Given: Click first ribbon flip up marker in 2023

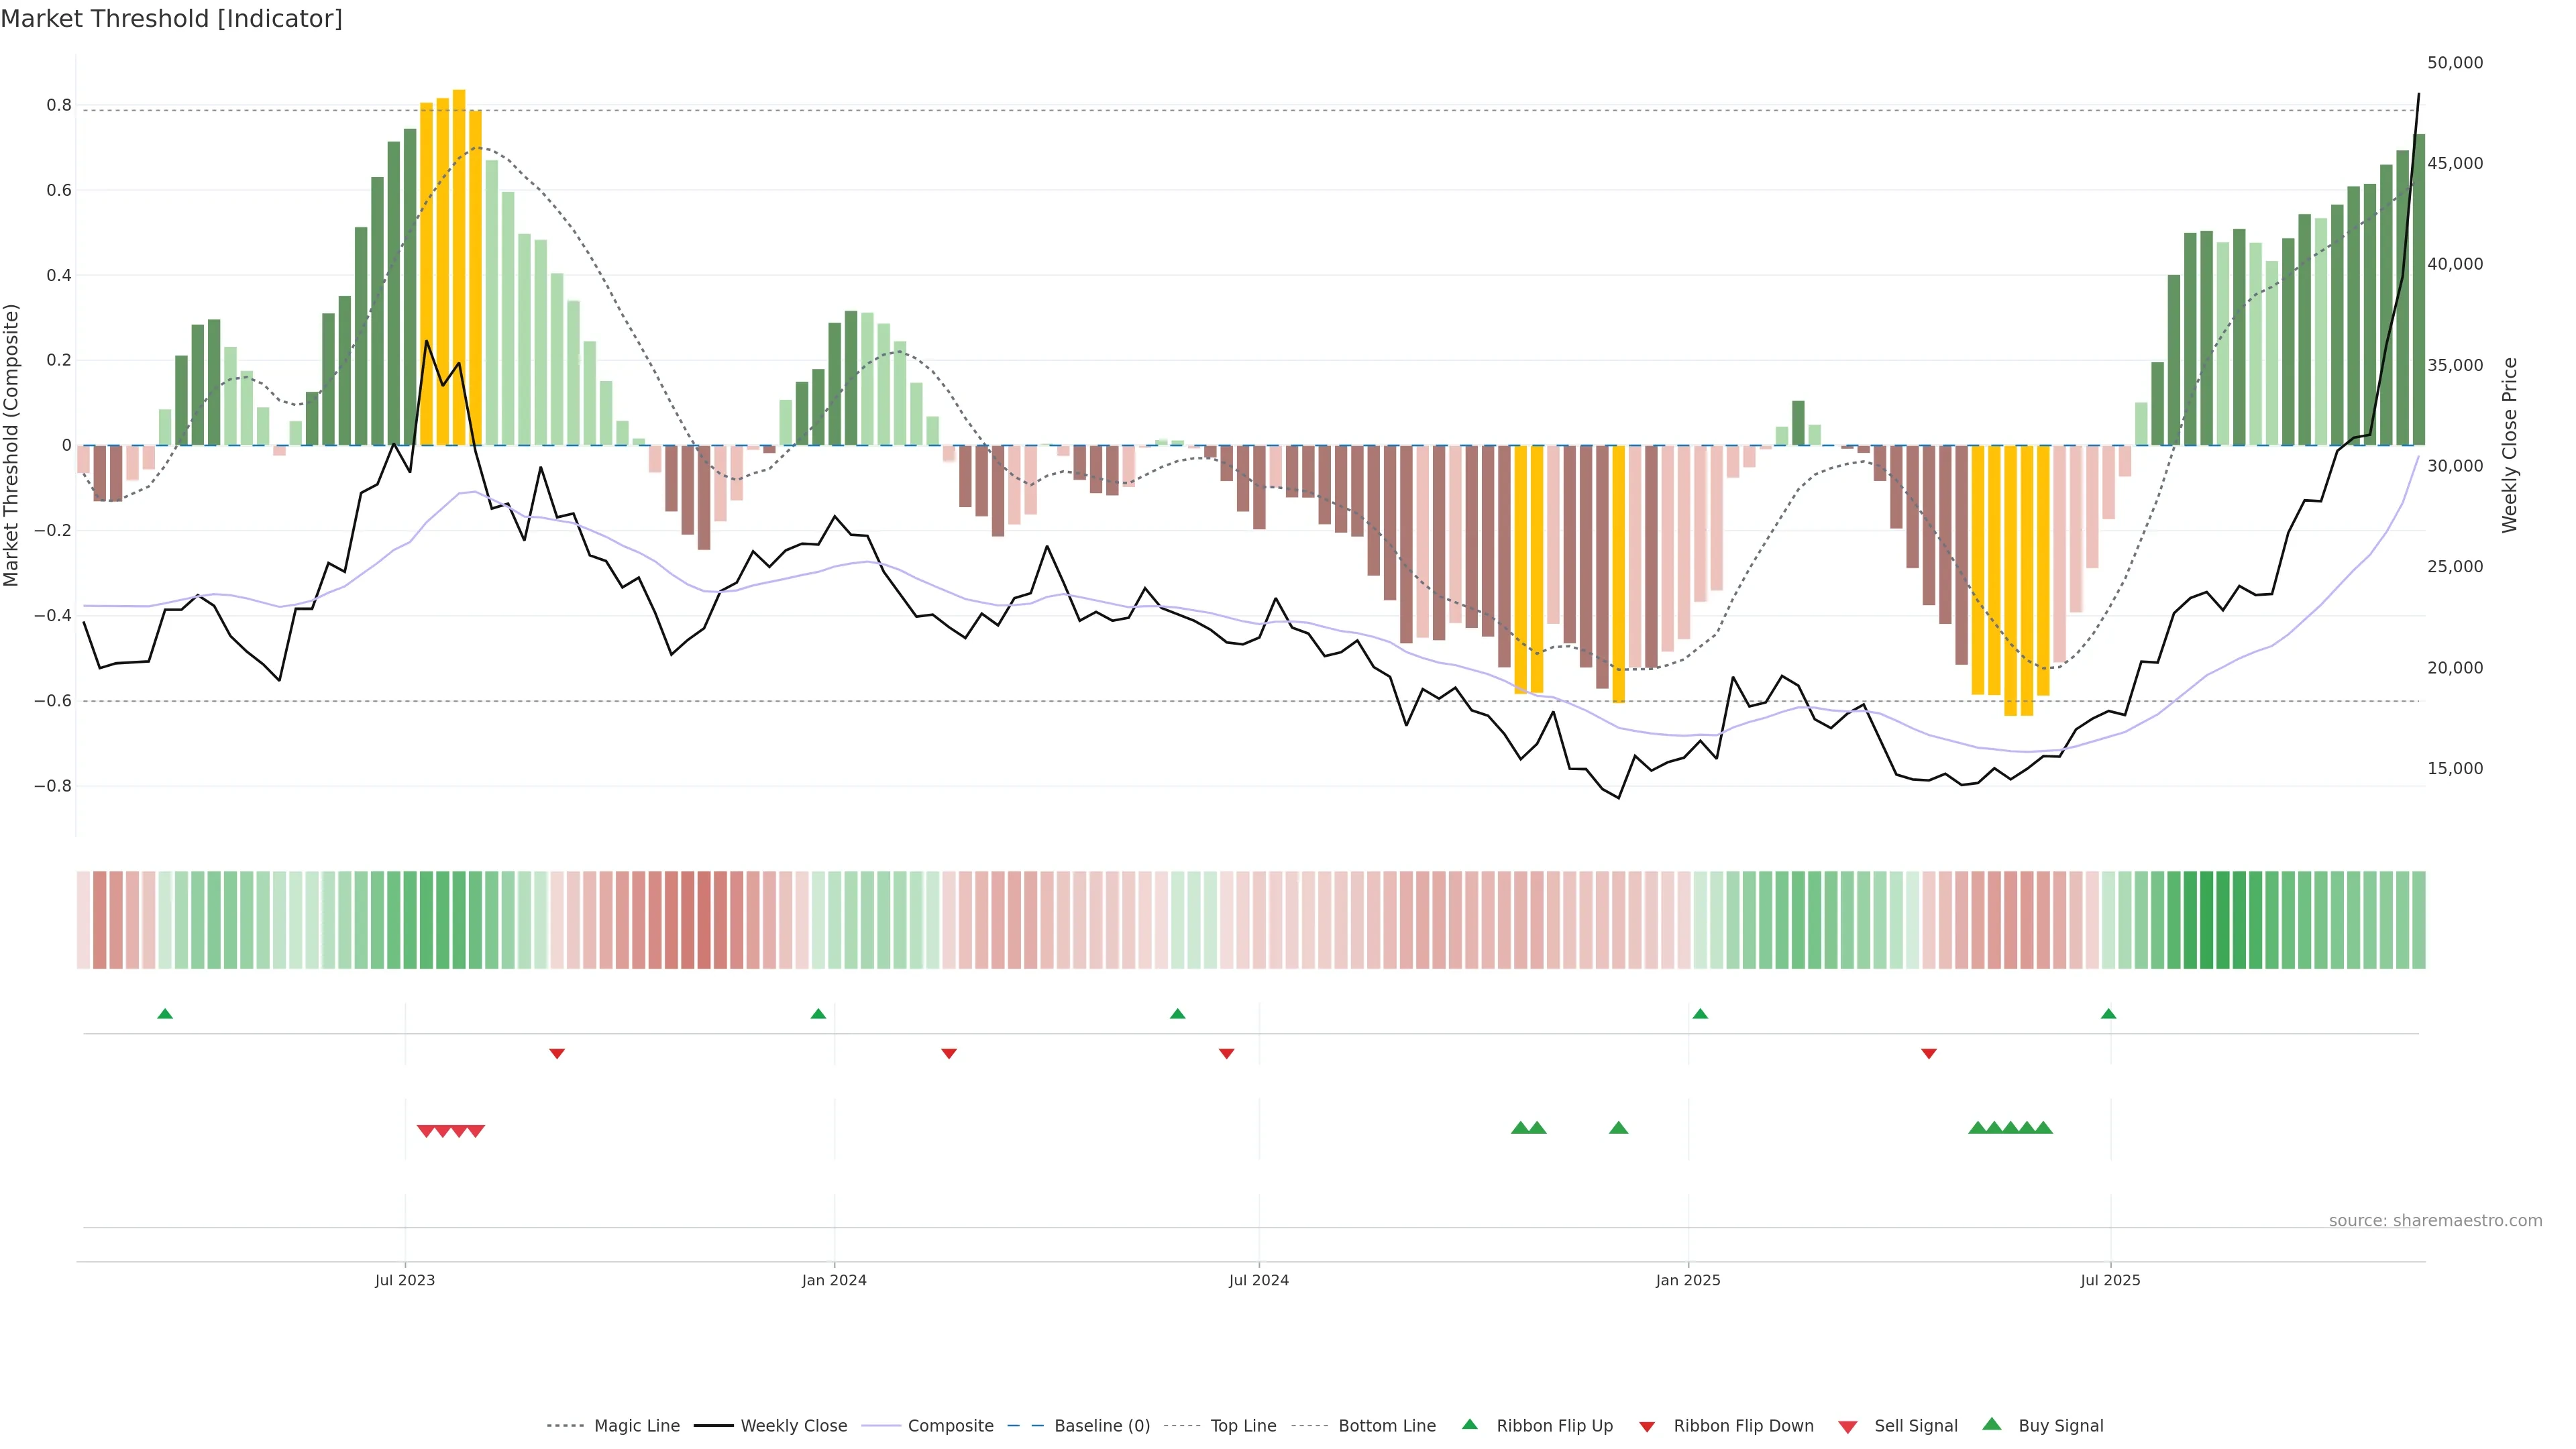Looking at the screenshot, I should 165,1014.
